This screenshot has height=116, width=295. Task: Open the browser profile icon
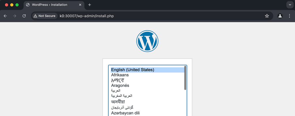click(280, 16)
